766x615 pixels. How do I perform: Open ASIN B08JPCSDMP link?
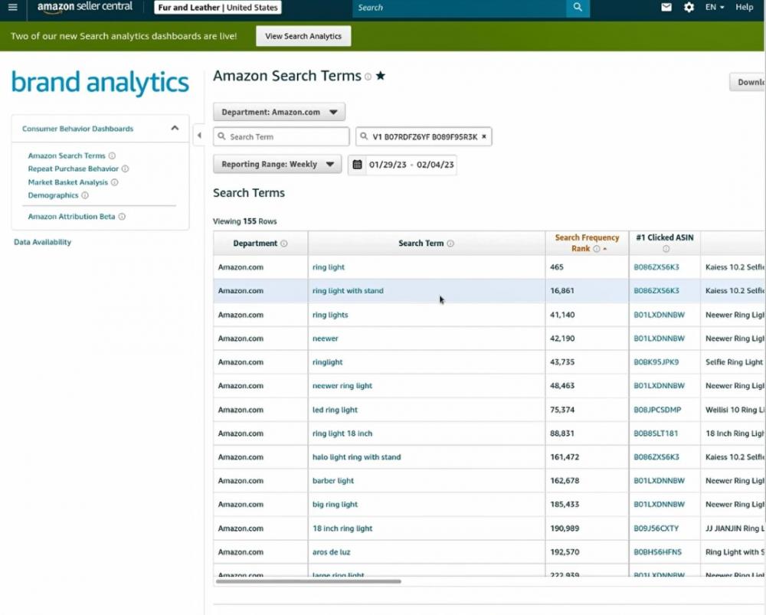pos(657,410)
